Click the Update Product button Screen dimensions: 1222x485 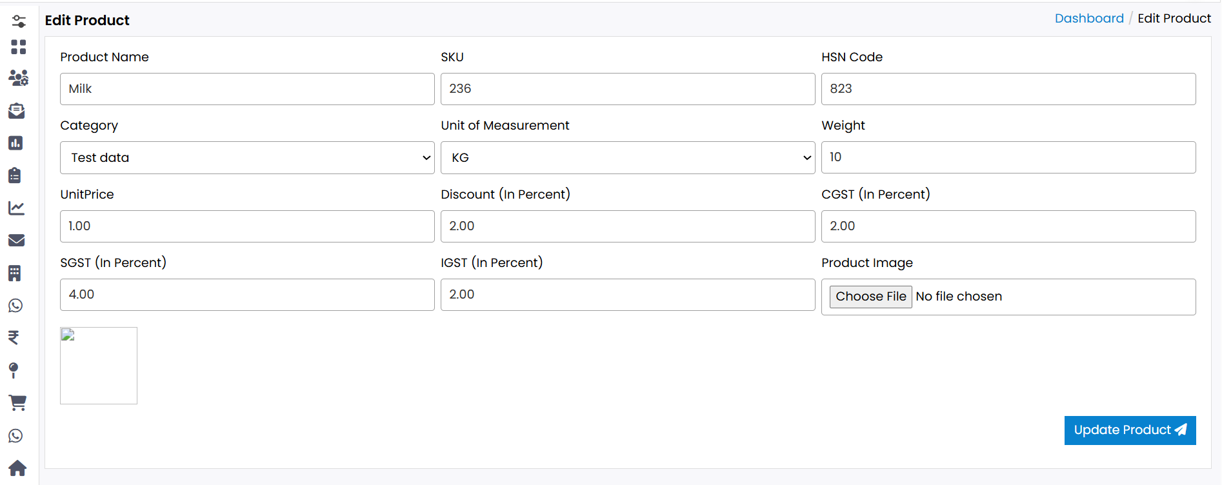(1130, 430)
